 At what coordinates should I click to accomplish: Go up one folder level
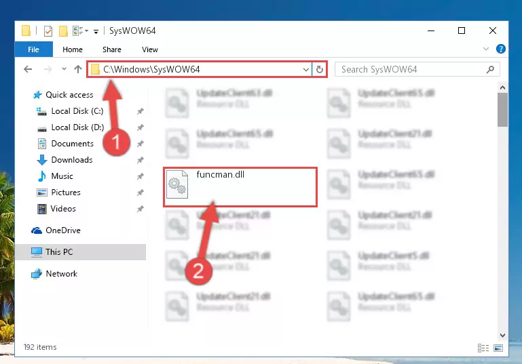pos(78,69)
